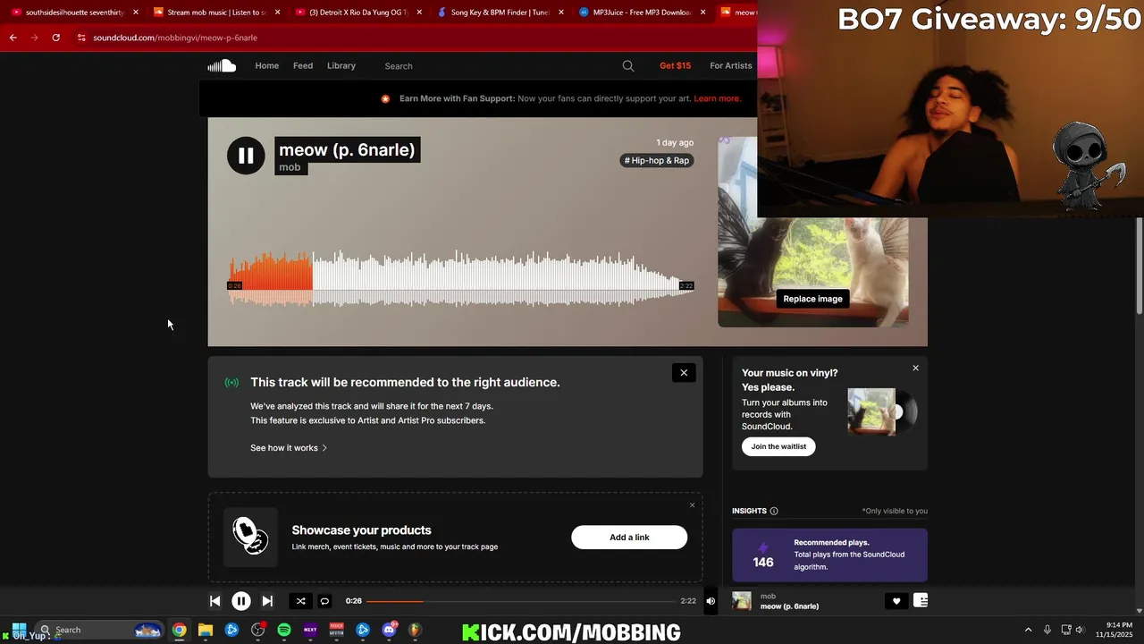Click the microphone tray icon
This screenshot has width=1144, height=644.
pyautogui.click(x=1047, y=630)
